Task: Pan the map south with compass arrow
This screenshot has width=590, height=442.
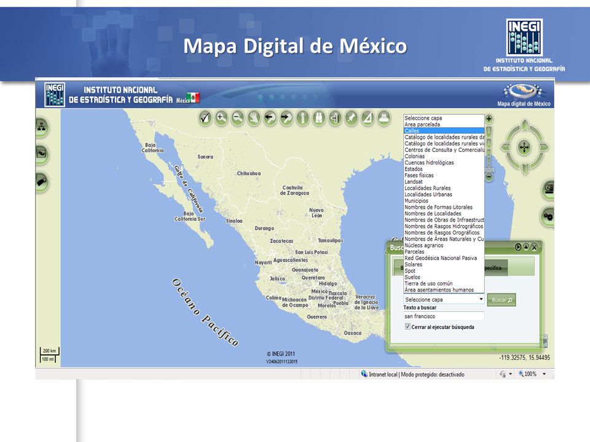Action: click(524, 168)
